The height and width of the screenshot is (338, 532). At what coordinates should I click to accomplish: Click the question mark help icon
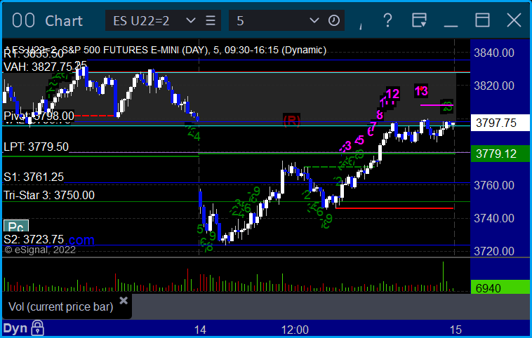[x=387, y=20]
